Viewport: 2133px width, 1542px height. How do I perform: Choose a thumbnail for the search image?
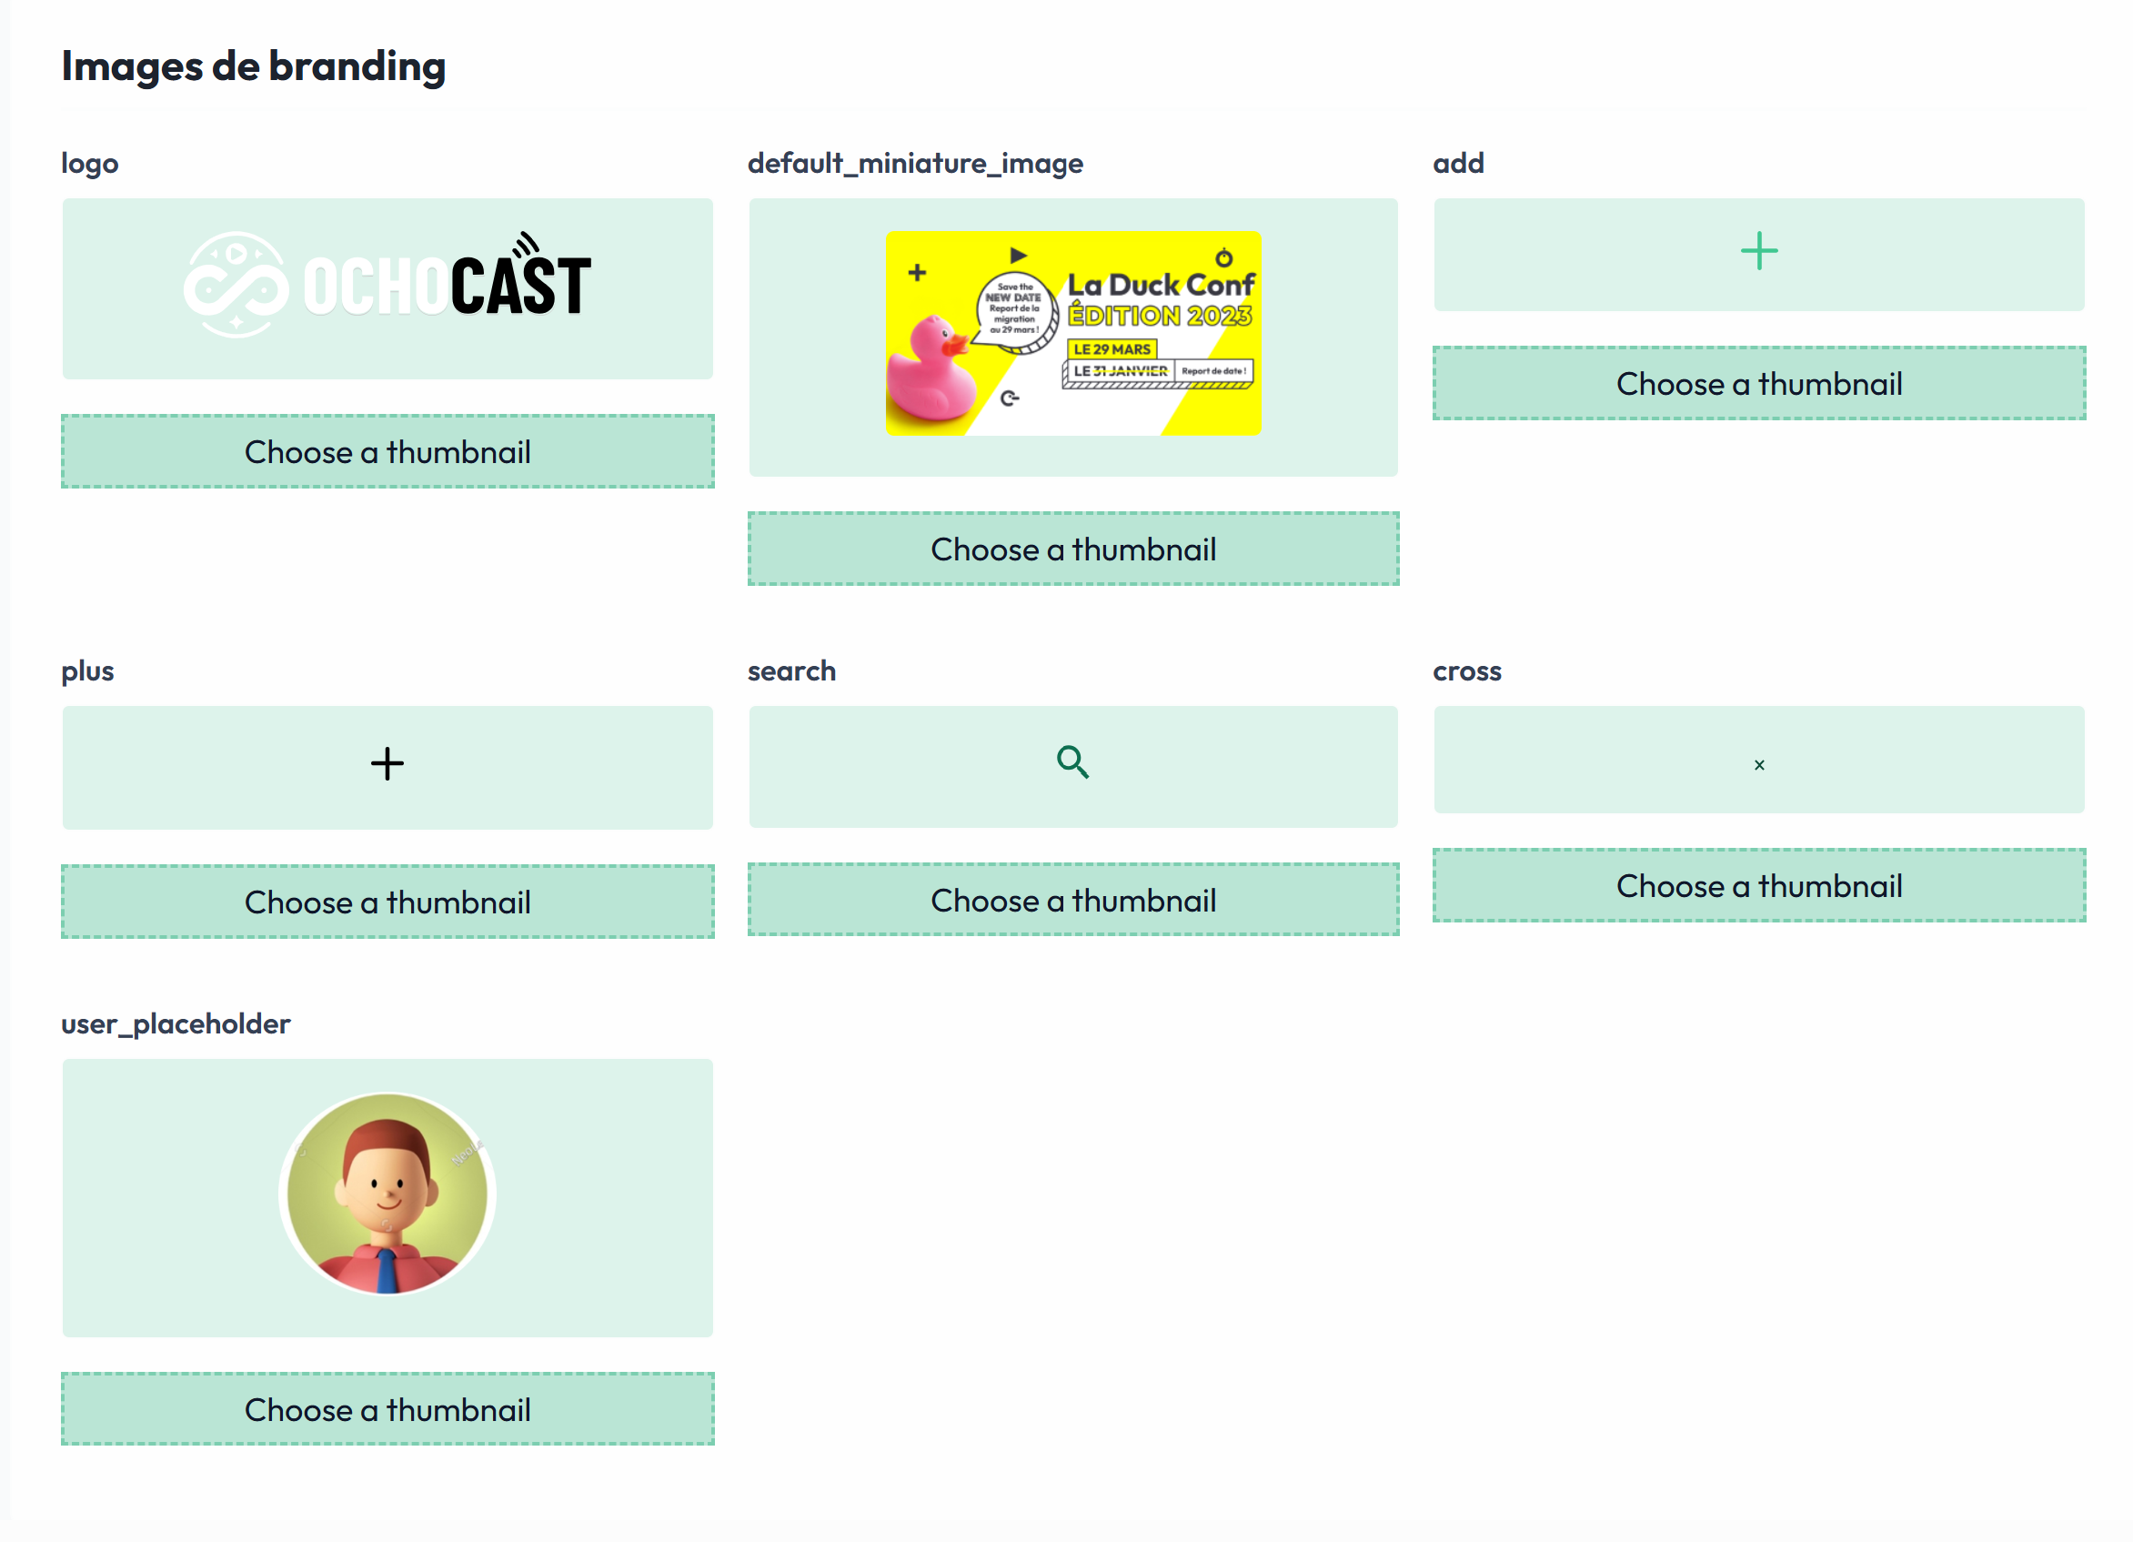point(1073,900)
